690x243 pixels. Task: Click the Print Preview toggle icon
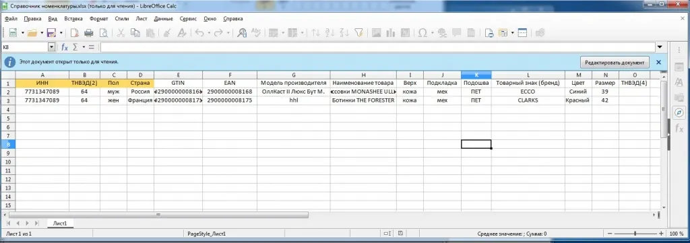click(x=103, y=33)
